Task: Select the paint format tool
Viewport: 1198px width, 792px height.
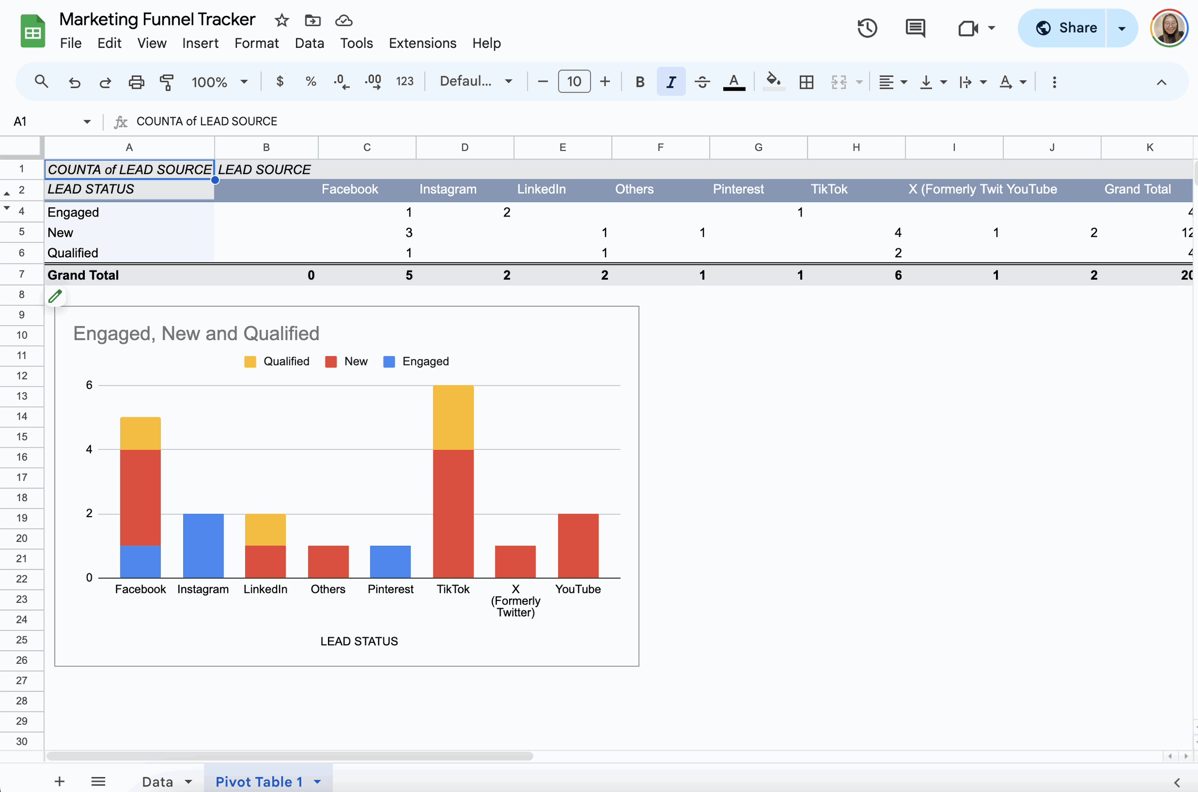Action: (167, 81)
